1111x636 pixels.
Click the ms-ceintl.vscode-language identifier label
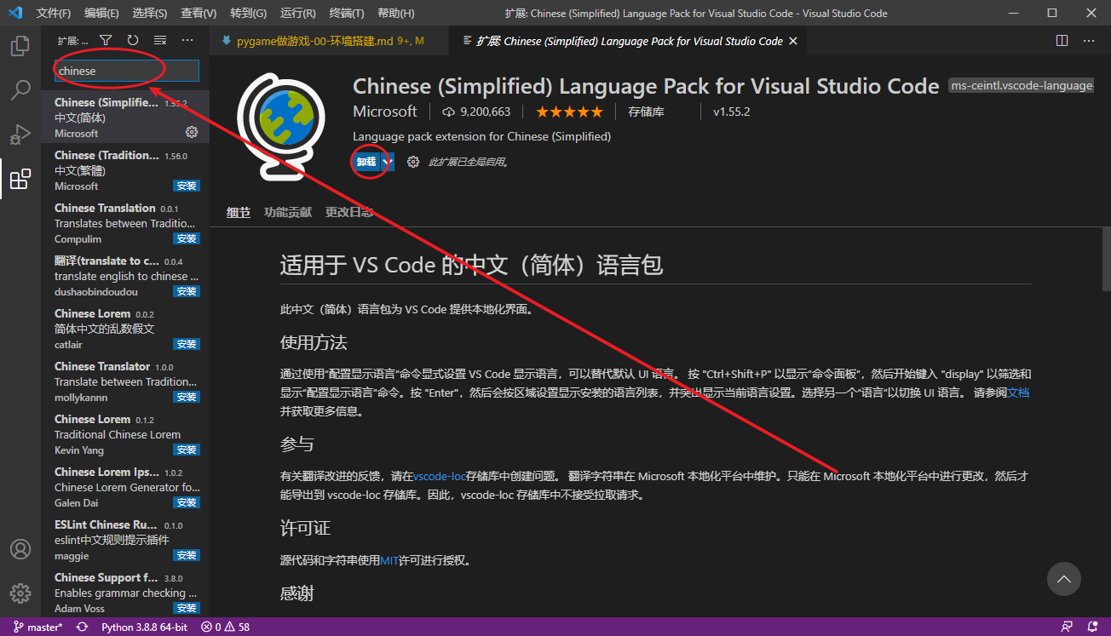pos(1021,86)
